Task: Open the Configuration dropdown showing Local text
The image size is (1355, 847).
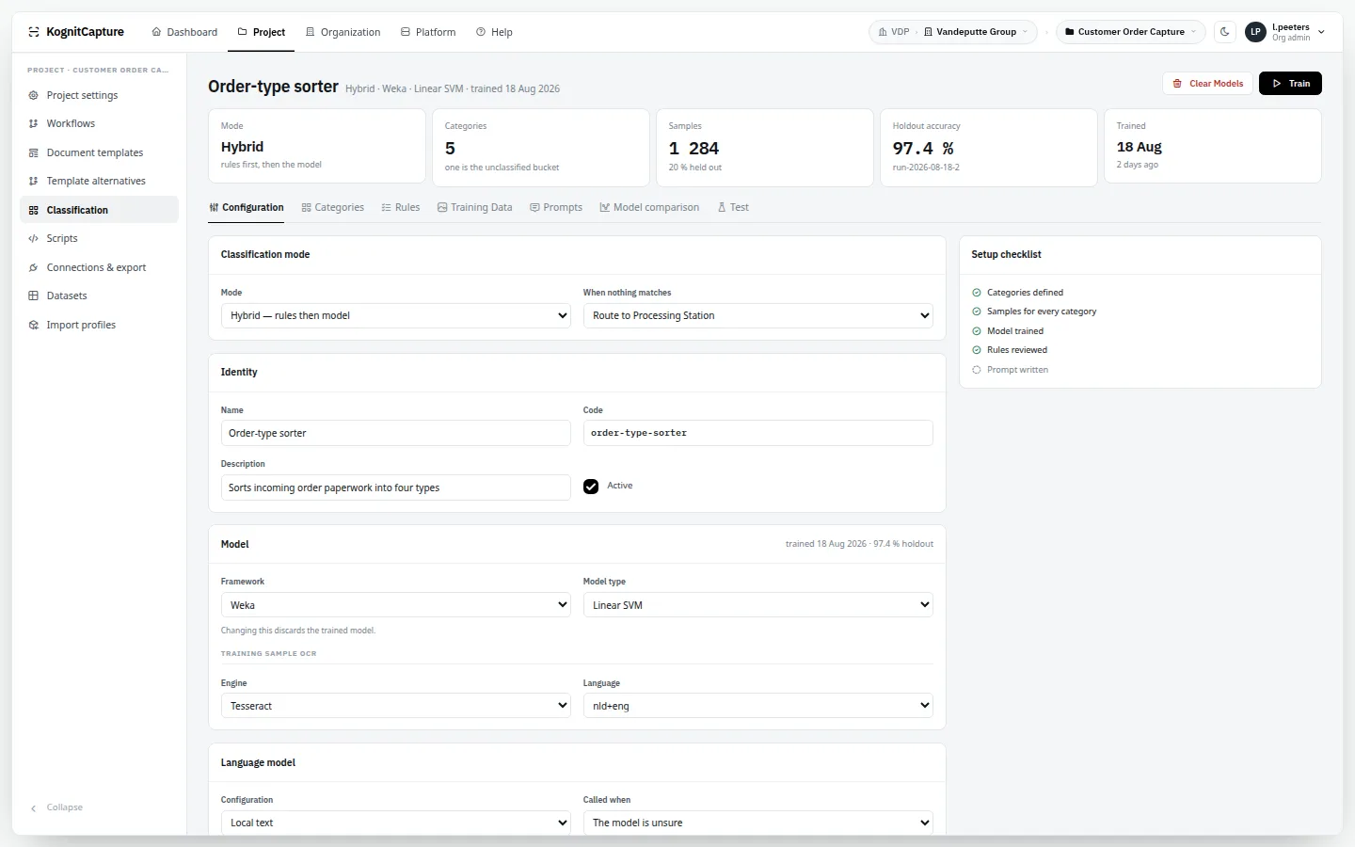Action: [x=396, y=823]
